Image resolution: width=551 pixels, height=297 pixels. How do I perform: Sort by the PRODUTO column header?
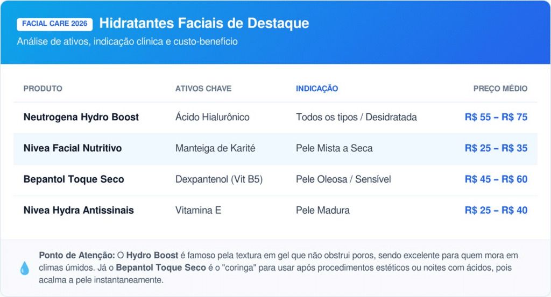click(43, 89)
